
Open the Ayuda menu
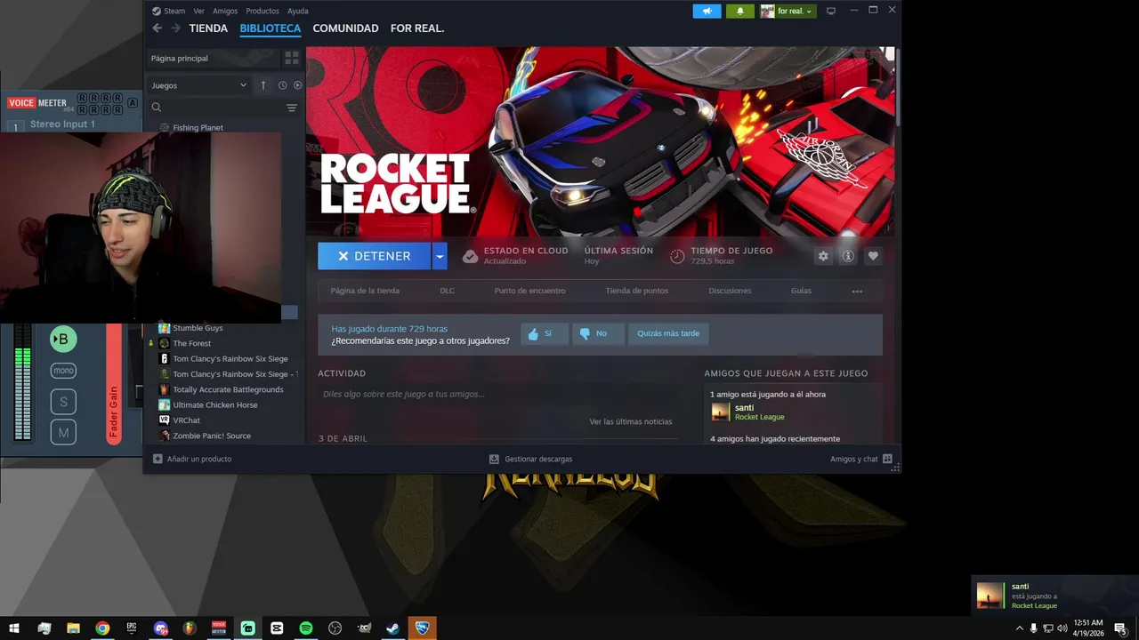298,11
